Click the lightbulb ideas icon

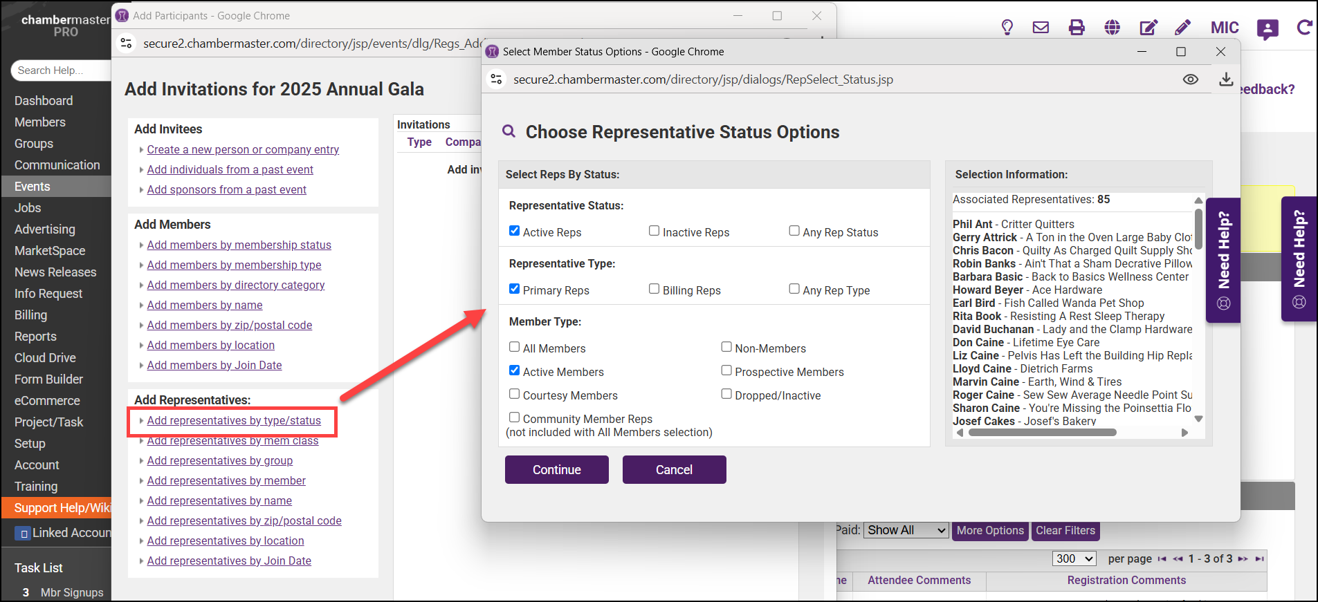pos(1007,28)
